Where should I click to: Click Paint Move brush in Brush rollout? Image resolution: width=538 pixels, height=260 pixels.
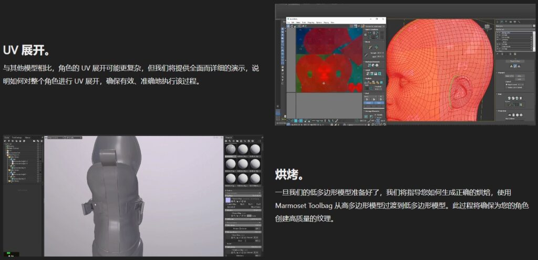tap(370, 47)
